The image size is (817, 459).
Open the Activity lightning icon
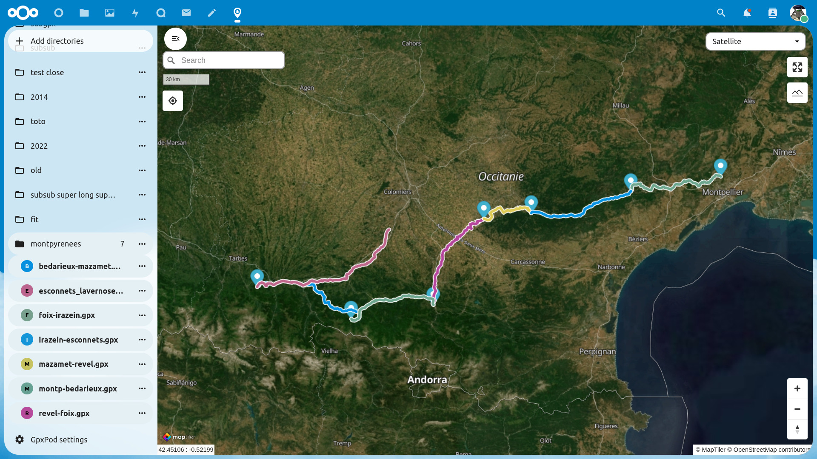(x=135, y=13)
